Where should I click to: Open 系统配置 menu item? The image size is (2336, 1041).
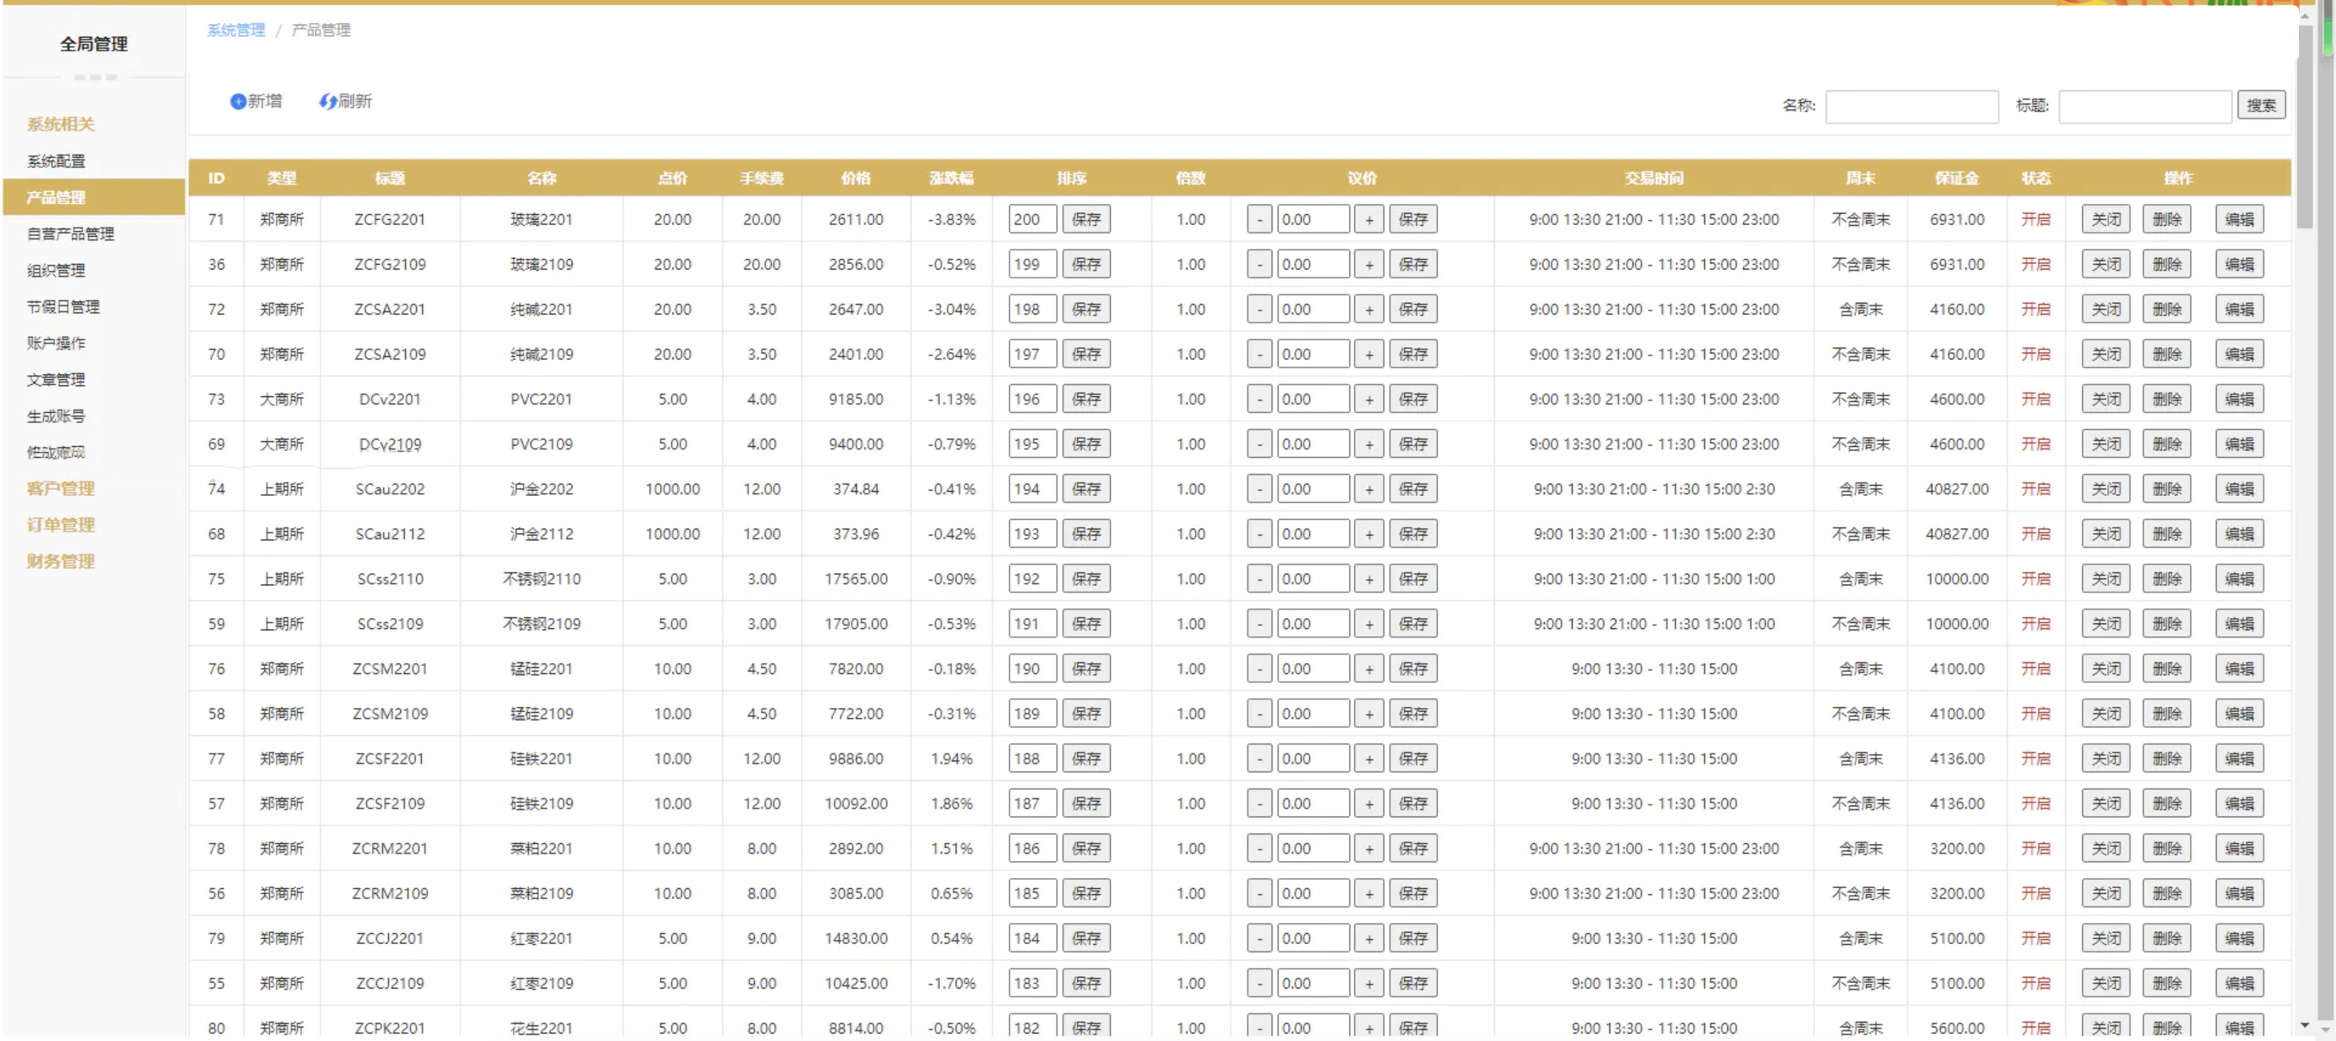56,162
